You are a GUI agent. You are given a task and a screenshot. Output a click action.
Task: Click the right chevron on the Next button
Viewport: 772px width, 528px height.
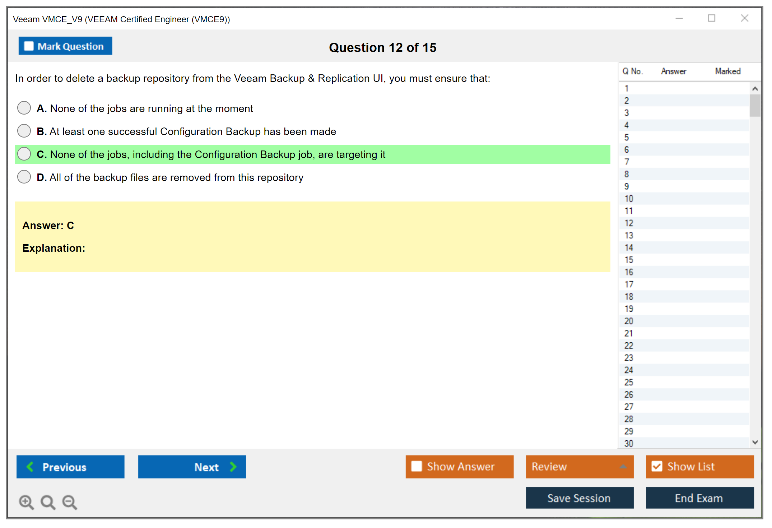(x=233, y=467)
